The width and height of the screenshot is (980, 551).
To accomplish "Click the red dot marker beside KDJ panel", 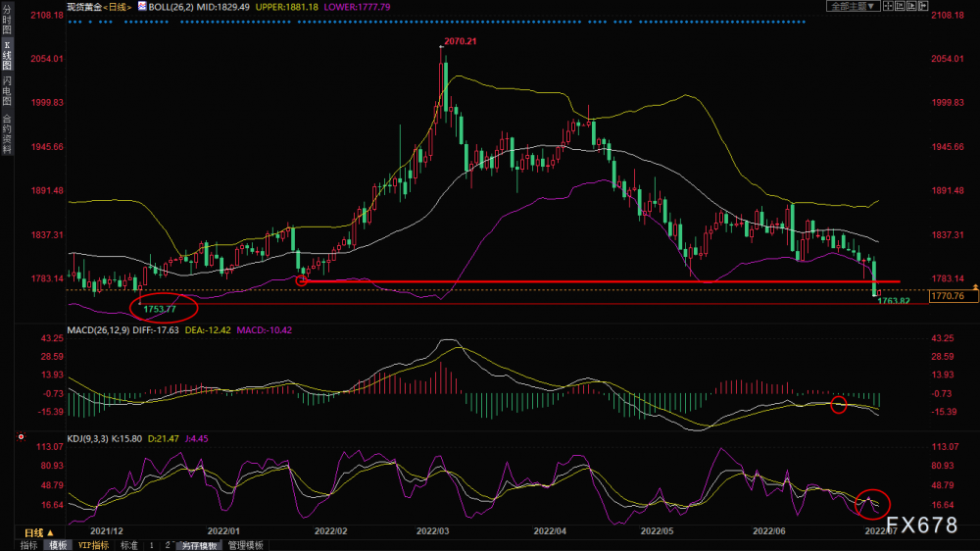I will [22, 436].
